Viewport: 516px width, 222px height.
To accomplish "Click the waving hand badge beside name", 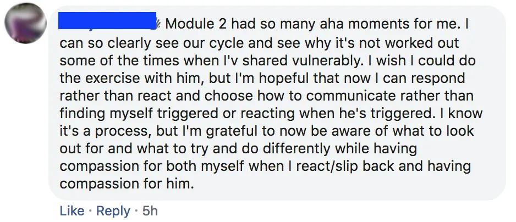I will [158, 24].
